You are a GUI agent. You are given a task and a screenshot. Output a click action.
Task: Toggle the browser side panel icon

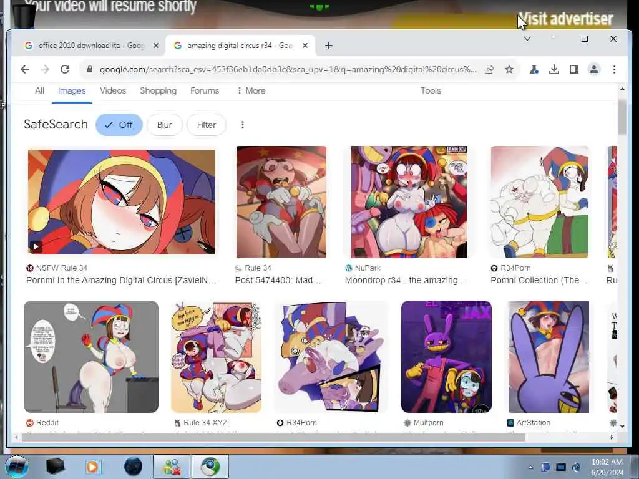tap(574, 69)
